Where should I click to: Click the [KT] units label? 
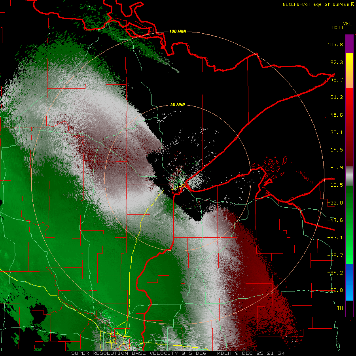(338, 27)
